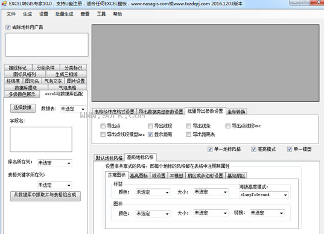Switch to the 3D模型 tab
Viewport: 324px width, 234px height.
176,175
